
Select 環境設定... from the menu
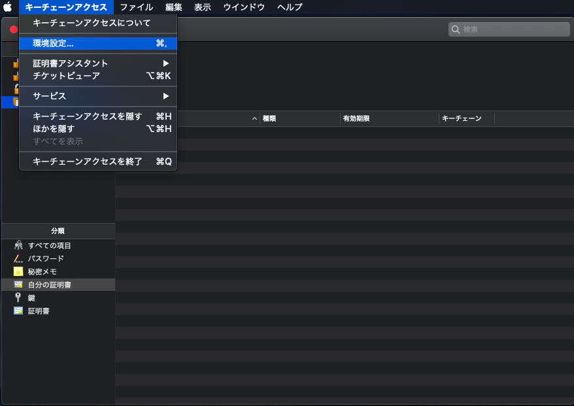point(53,44)
